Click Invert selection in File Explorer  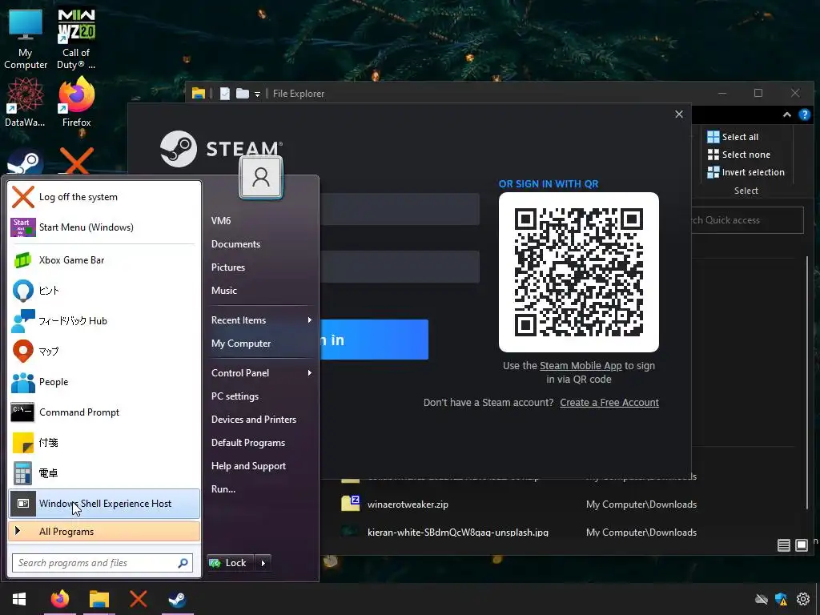point(746,172)
